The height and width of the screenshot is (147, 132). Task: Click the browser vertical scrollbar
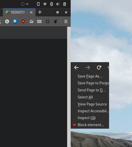[69, 87]
